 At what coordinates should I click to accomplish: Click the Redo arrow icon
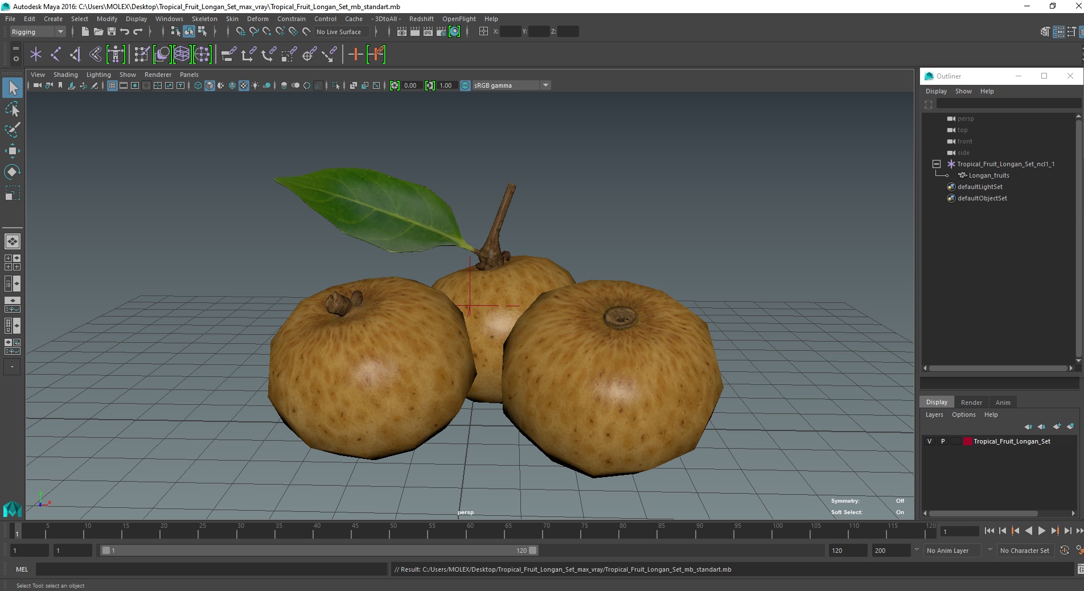click(x=138, y=32)
